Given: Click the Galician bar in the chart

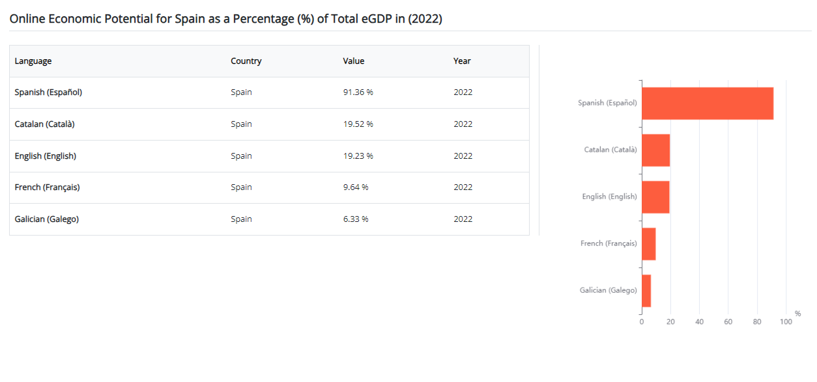Looking at the screenshot, I should pos(646,291).
